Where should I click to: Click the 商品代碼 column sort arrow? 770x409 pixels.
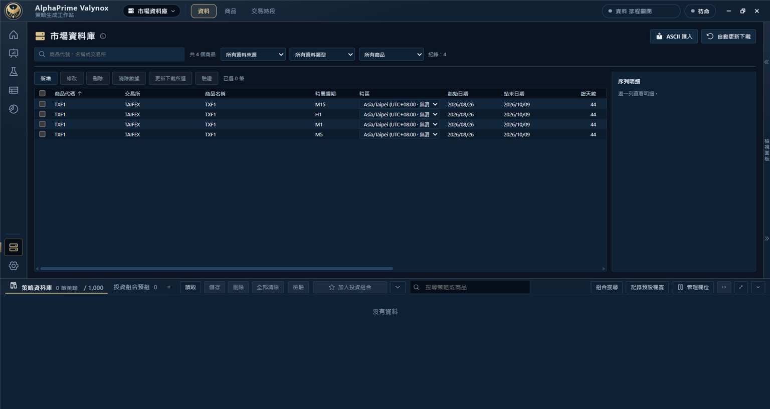coord(80,94)
